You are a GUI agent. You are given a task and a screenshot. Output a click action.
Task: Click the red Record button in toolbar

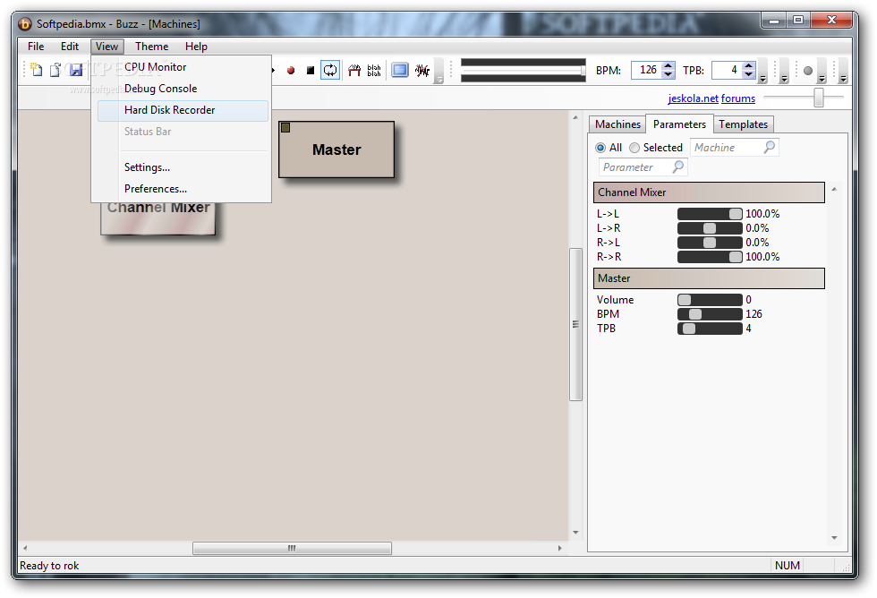pos(291,71)
